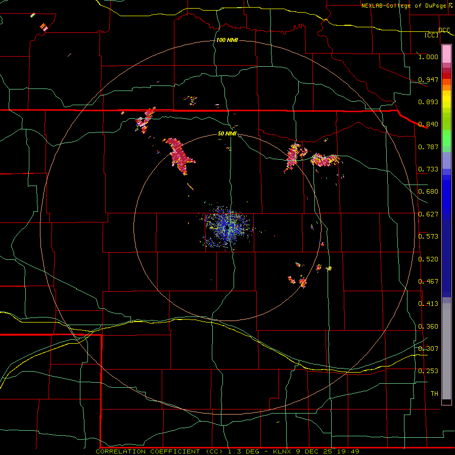The image size is (455, 455).
Task: Select the 0.467 scale value
Action: (x=428, y=282)
